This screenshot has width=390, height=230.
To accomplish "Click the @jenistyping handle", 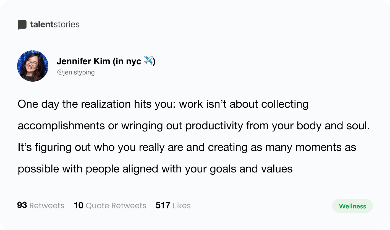I will tap(76, 73).
